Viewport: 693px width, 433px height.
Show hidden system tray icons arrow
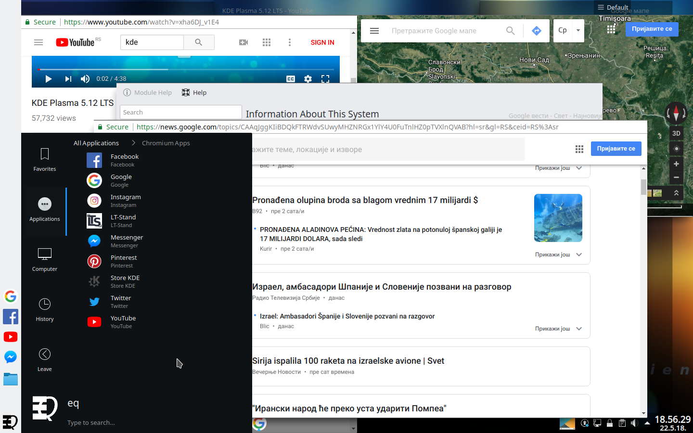(x=647, y=423)
